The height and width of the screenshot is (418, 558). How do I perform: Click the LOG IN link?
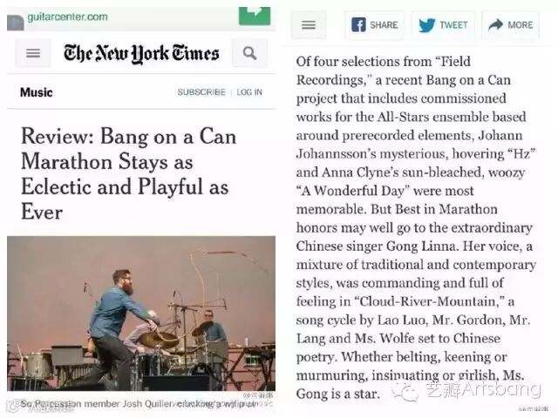tap(249, 92)
